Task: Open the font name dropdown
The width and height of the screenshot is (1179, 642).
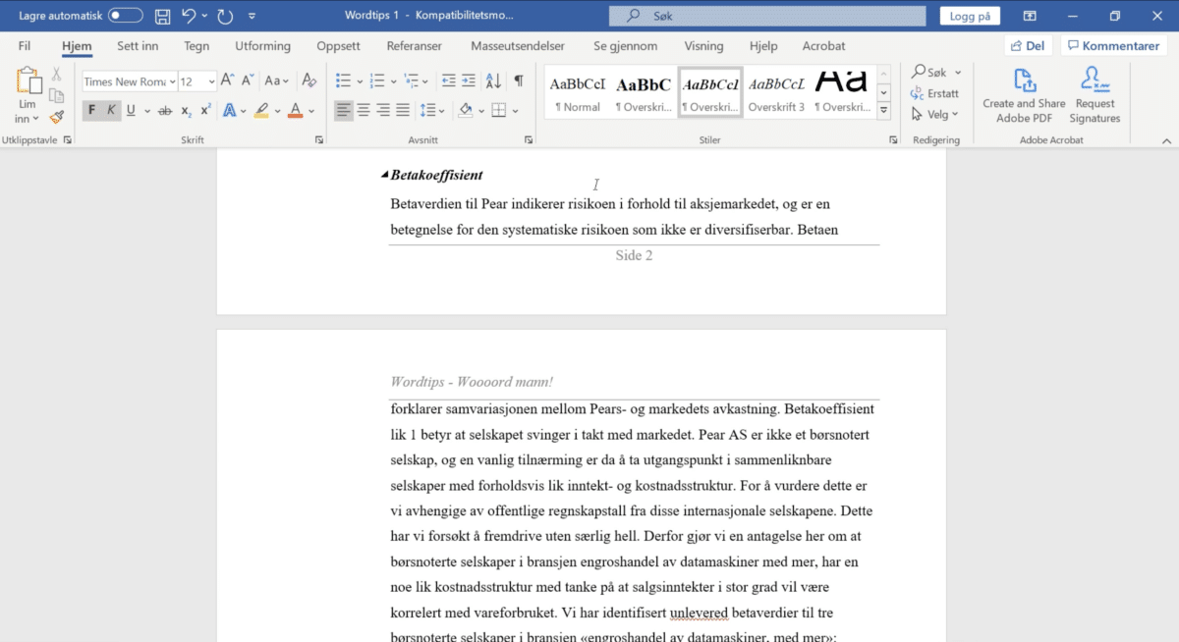Action: tap(173, 82)
